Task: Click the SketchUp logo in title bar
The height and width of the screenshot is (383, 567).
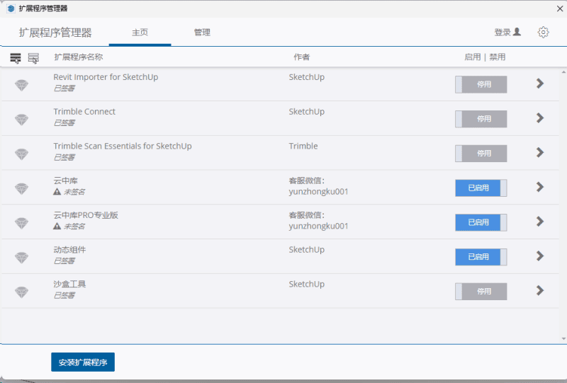Action: [x=11, y=8]
